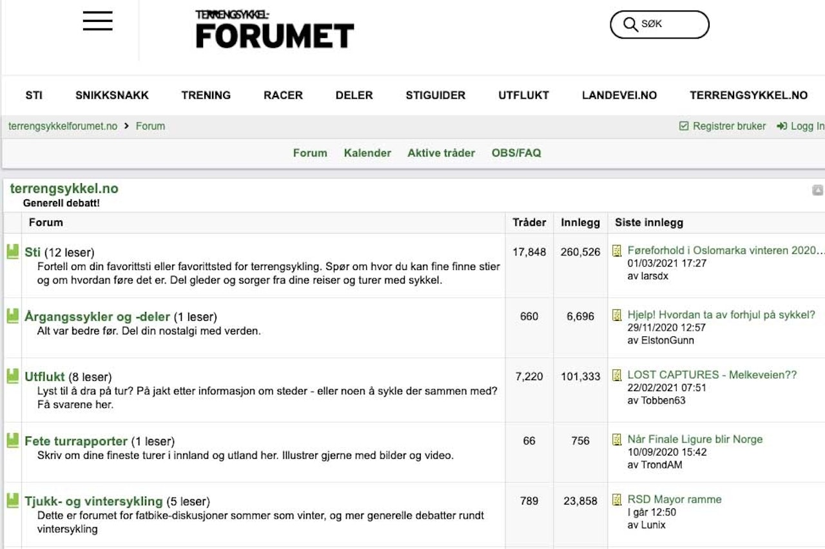
Task: Click the post icon next to LOST CAPTURES thread
Action: pos(617,376)
